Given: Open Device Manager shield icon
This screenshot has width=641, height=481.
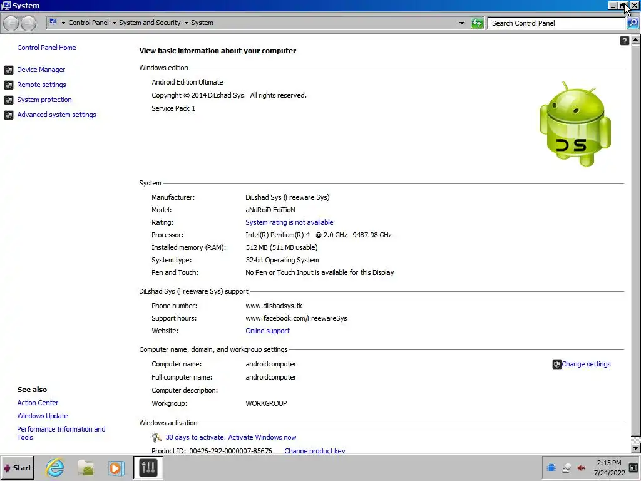Looking at the screenshot, I should coord(9,70).
